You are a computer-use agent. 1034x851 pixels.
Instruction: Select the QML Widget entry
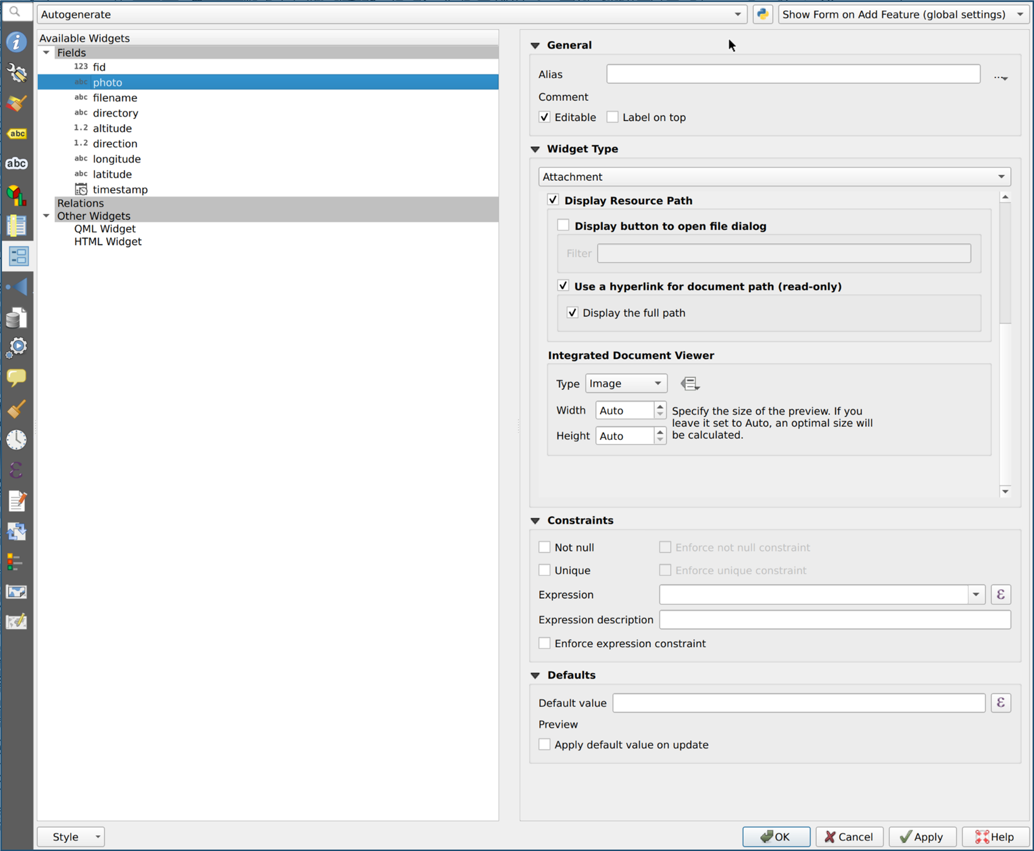[x=105, y=228]
